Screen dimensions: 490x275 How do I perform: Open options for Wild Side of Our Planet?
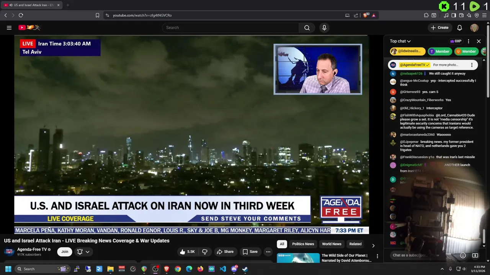click(x=377, y=256)
